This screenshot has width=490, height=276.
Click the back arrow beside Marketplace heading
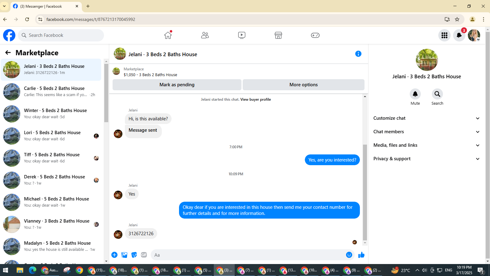click(x=8, y=53)
